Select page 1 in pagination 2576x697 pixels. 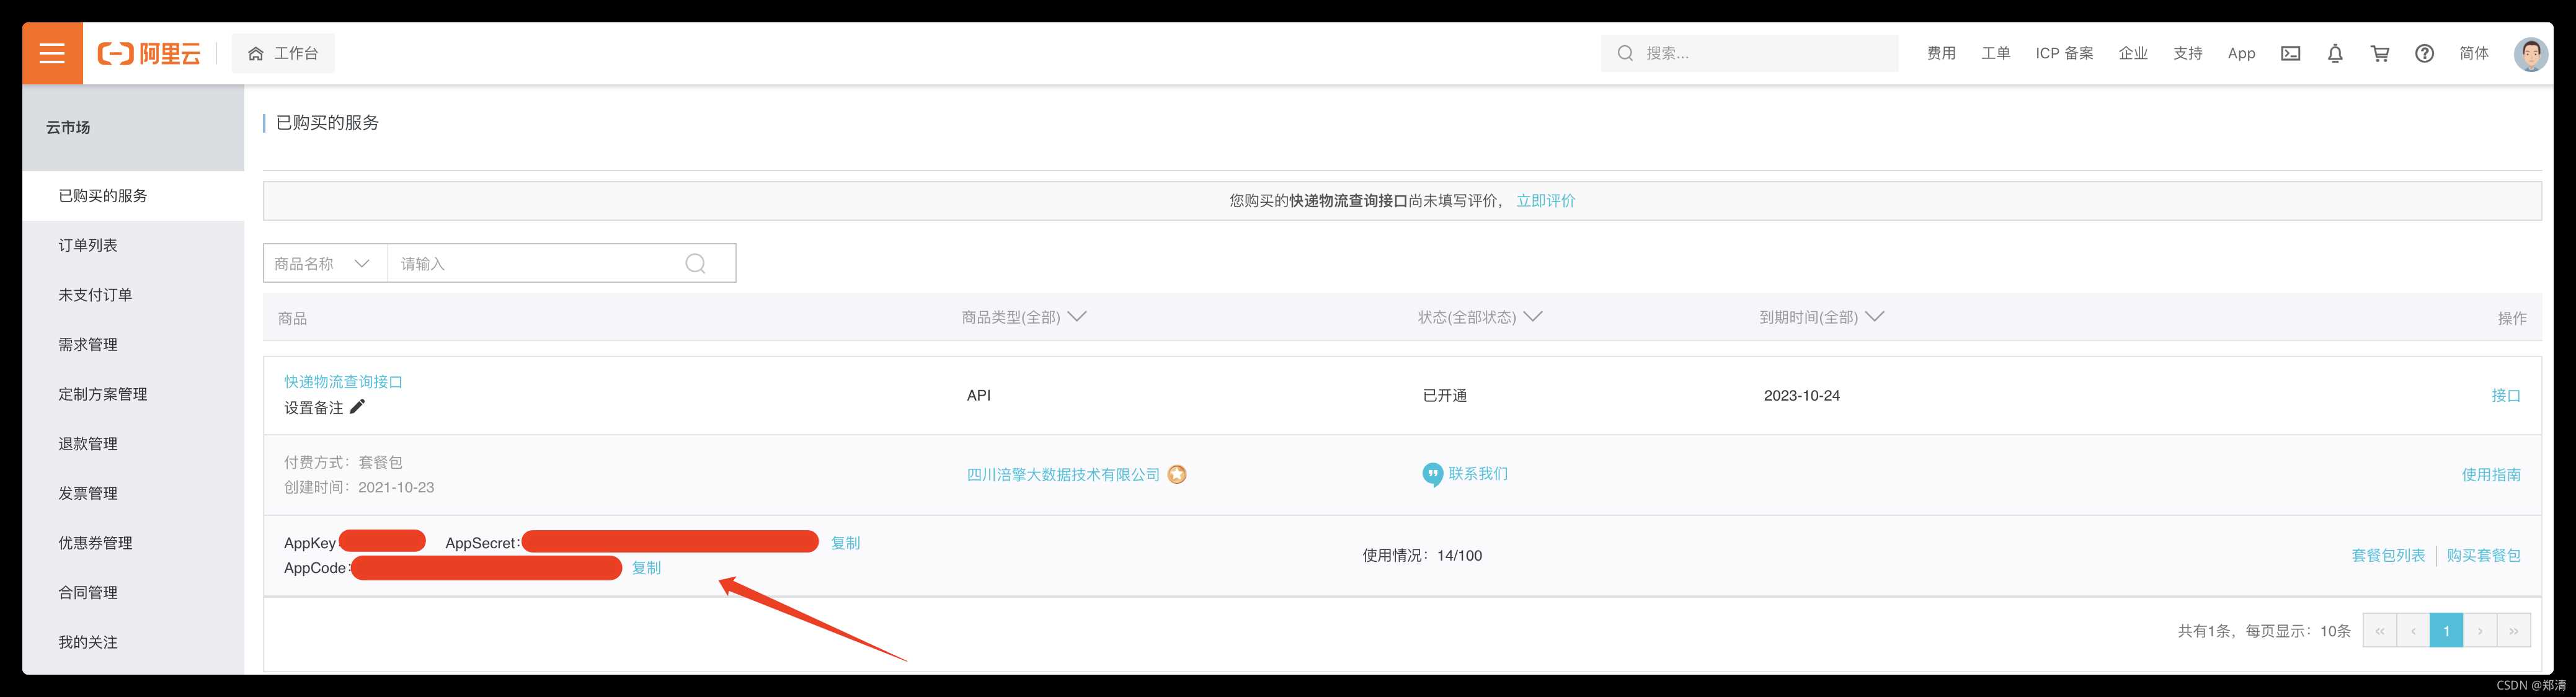pos(2446,631)
